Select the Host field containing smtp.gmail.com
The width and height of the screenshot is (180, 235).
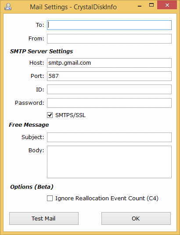coord(109,63)
